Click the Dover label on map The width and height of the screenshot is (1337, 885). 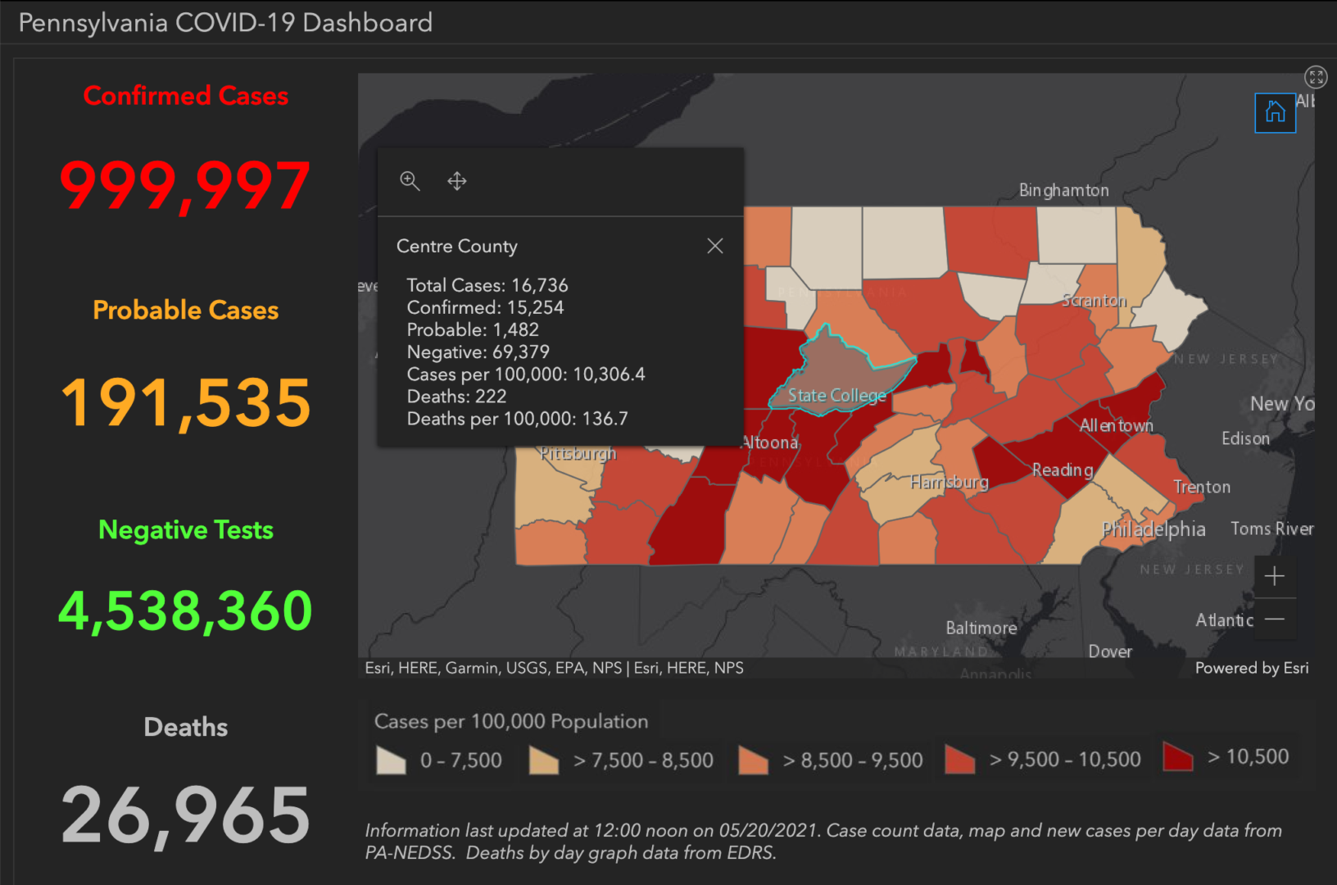1110,651
